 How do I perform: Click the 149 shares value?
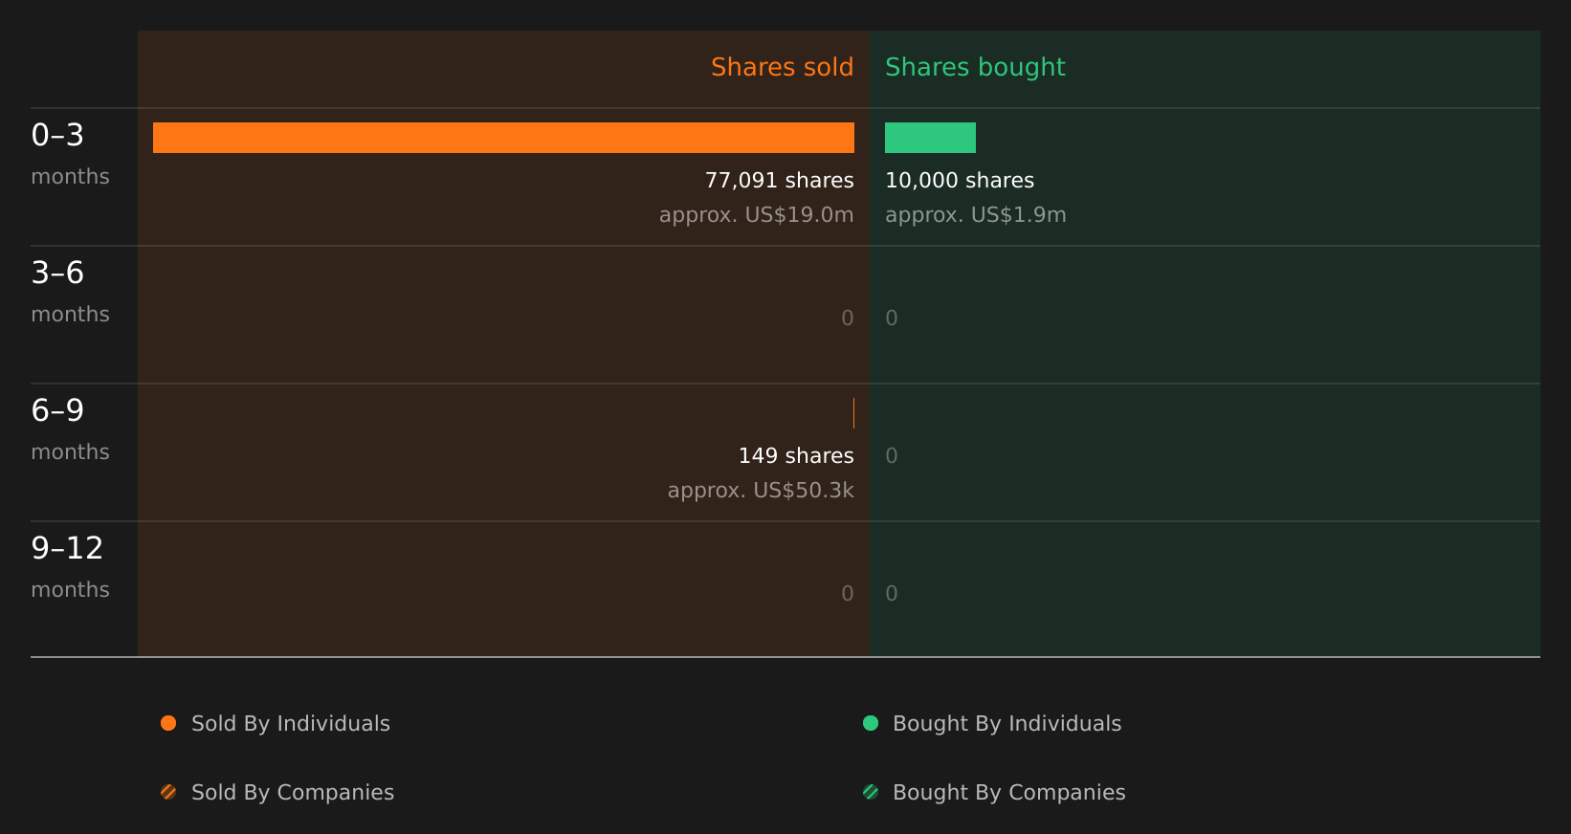pyautogui.click(x=796, y=455)
